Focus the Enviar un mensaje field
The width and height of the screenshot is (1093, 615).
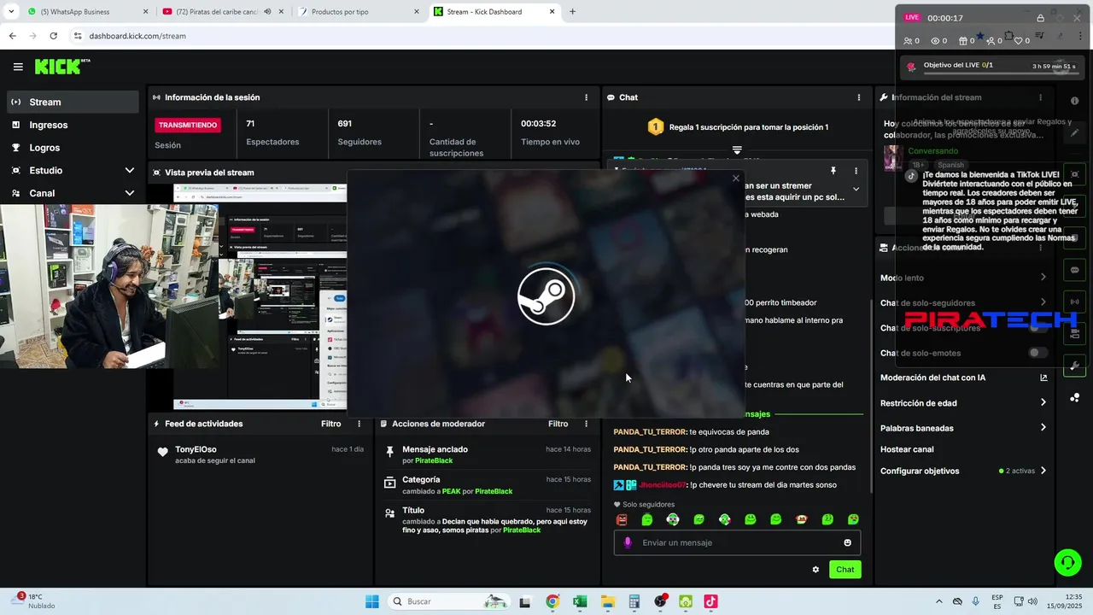coord(737,542)
